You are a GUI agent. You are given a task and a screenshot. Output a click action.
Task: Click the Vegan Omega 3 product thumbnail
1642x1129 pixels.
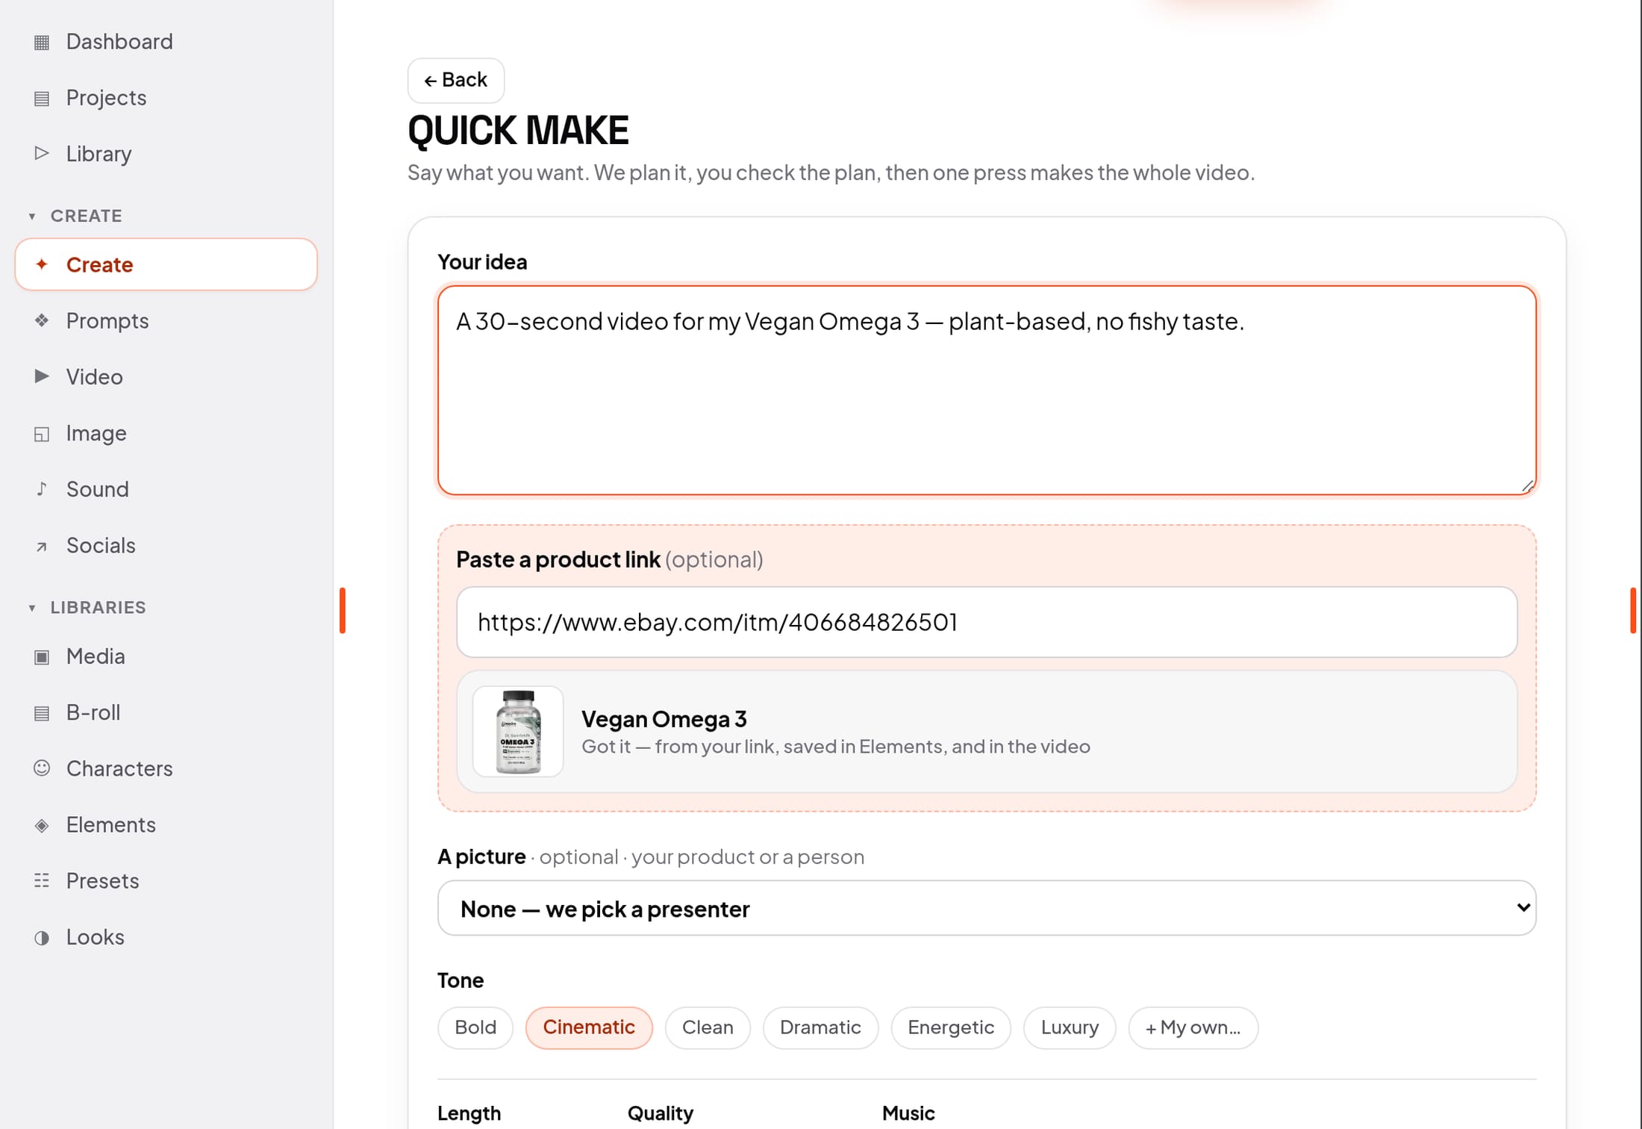click(x=518, y=732)
